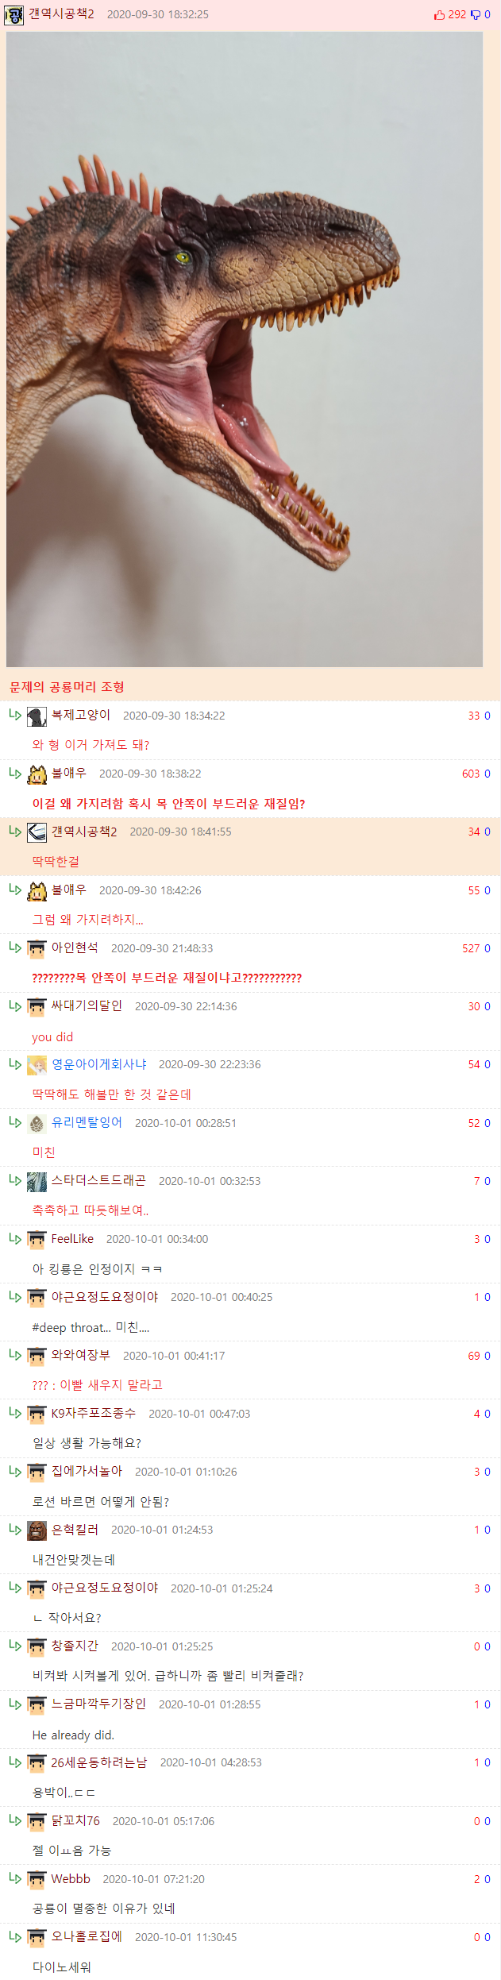Click 영운아이게회사냐's avatar

37,1065
